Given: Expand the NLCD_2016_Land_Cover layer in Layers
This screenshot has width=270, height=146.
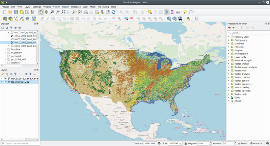Looking at the screenshot, I should [2, 79].
